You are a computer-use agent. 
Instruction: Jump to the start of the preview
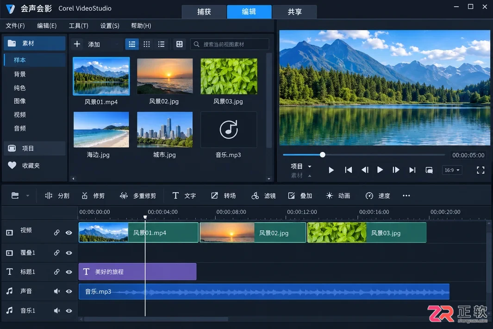point(349,171)
